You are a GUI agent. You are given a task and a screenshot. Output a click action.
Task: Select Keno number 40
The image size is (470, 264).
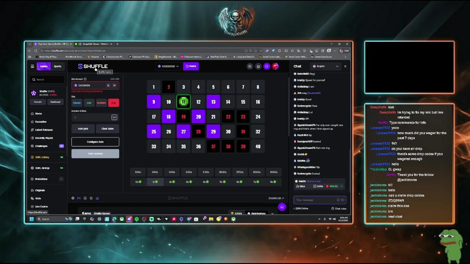258,147
